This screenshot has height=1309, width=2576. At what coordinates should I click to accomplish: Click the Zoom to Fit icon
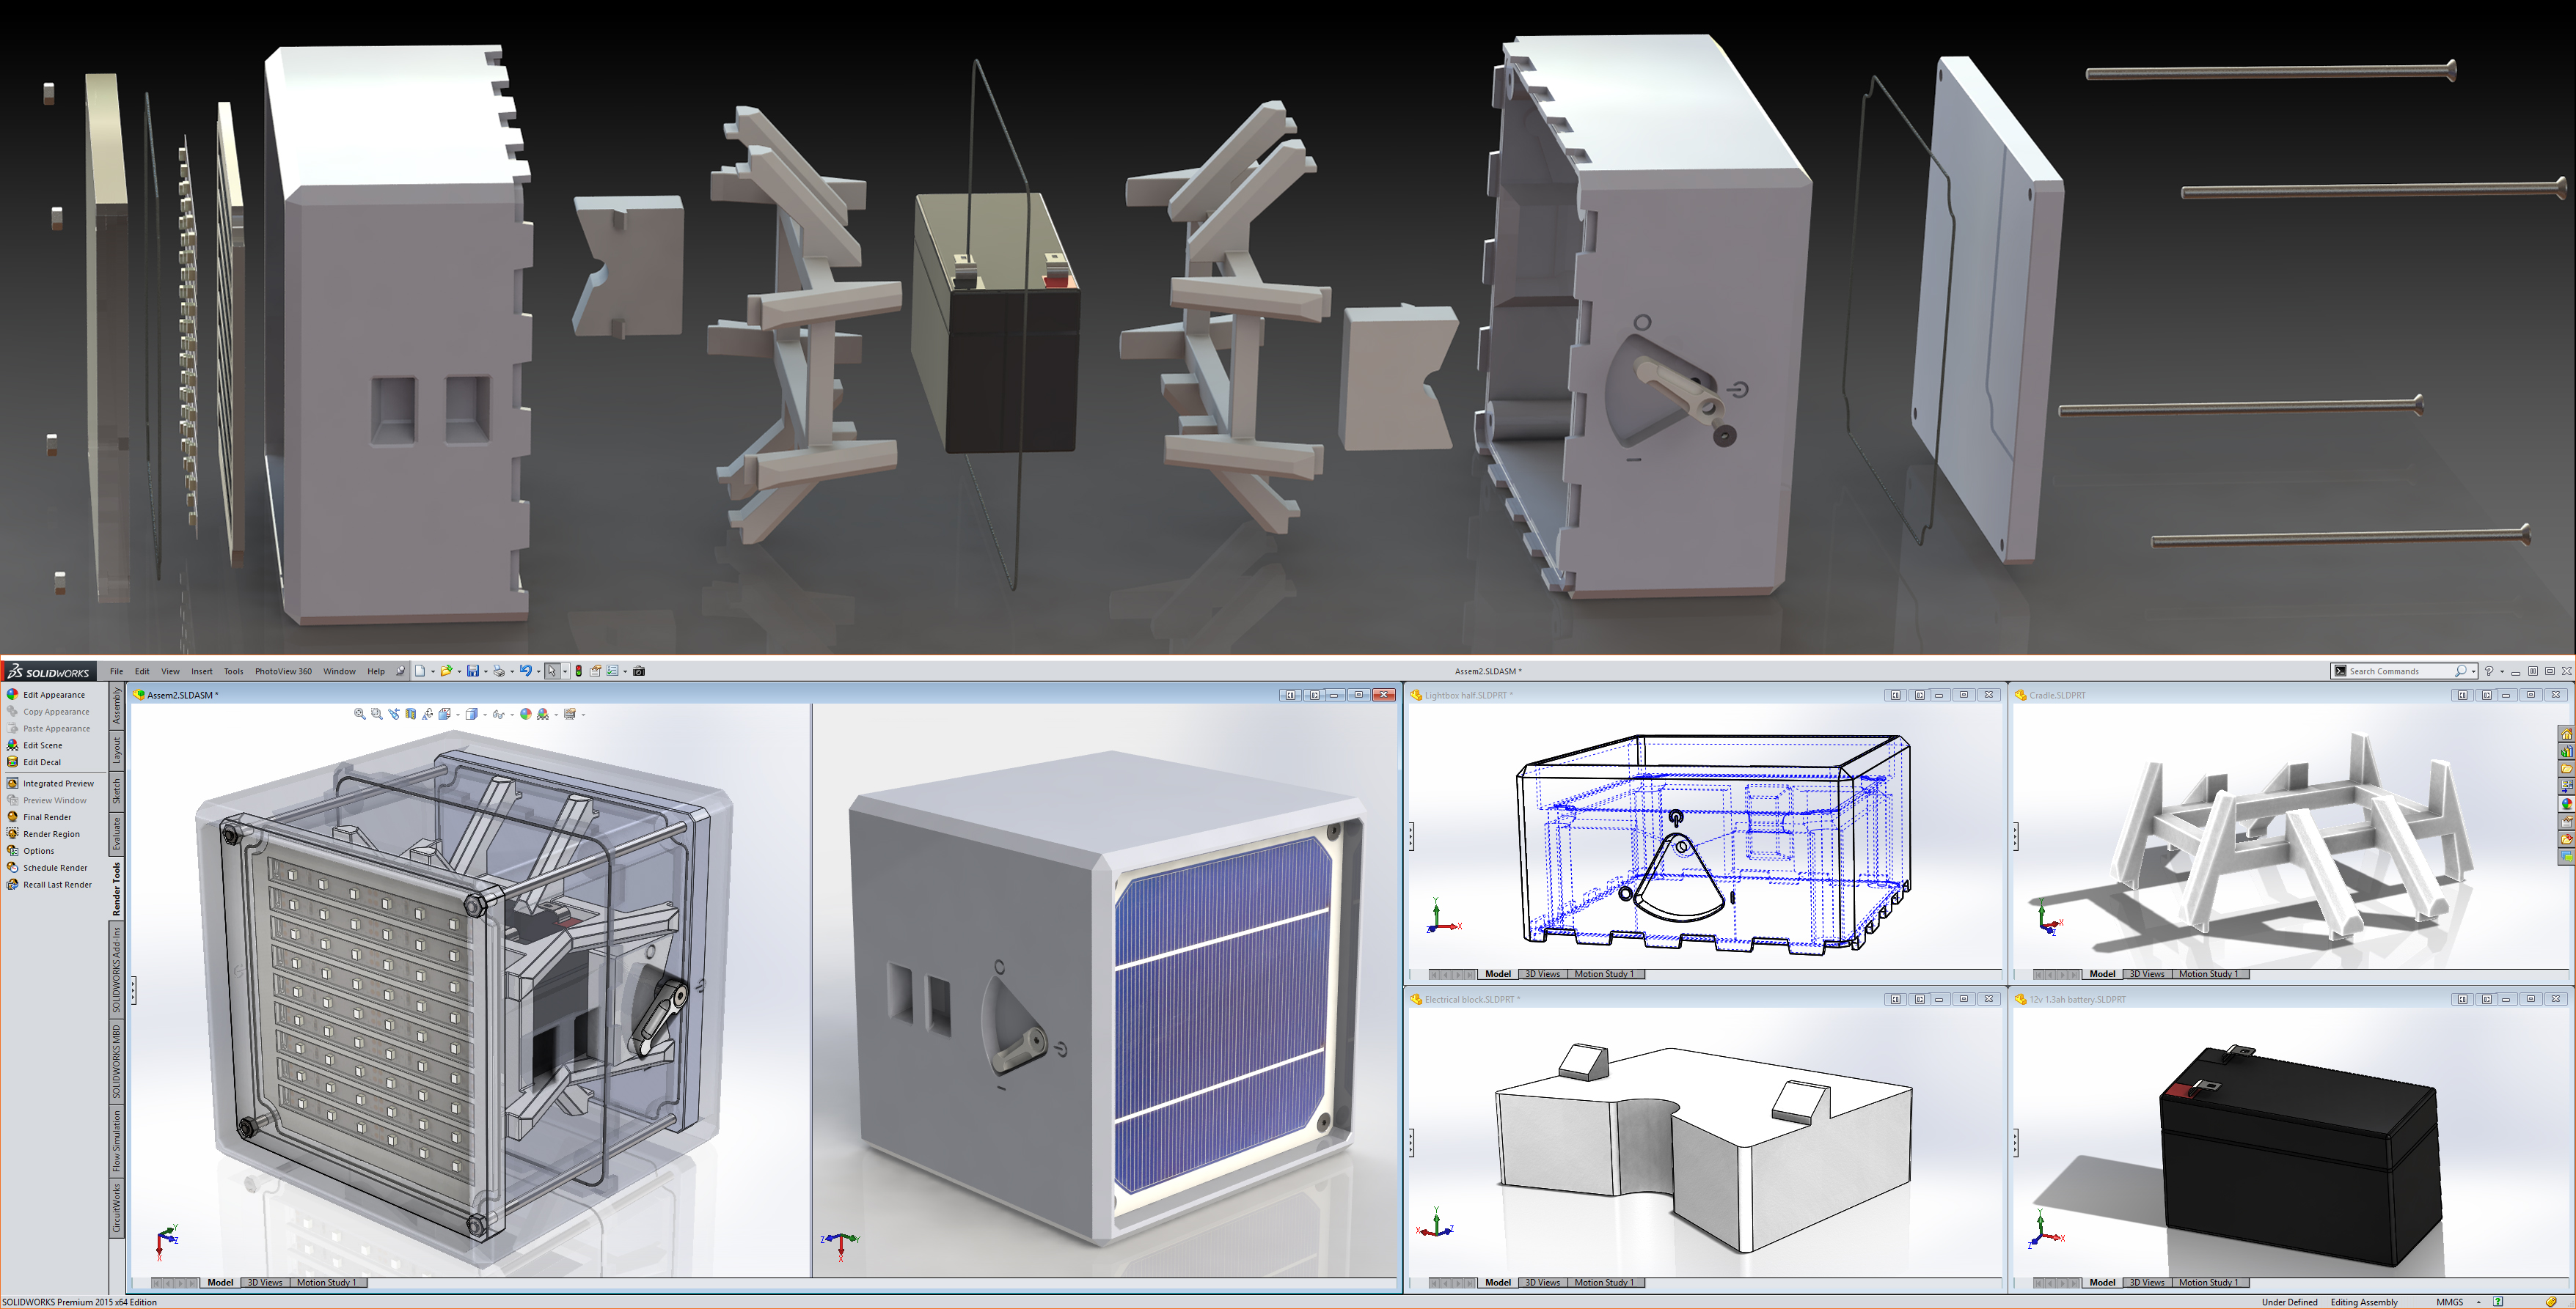360,715
